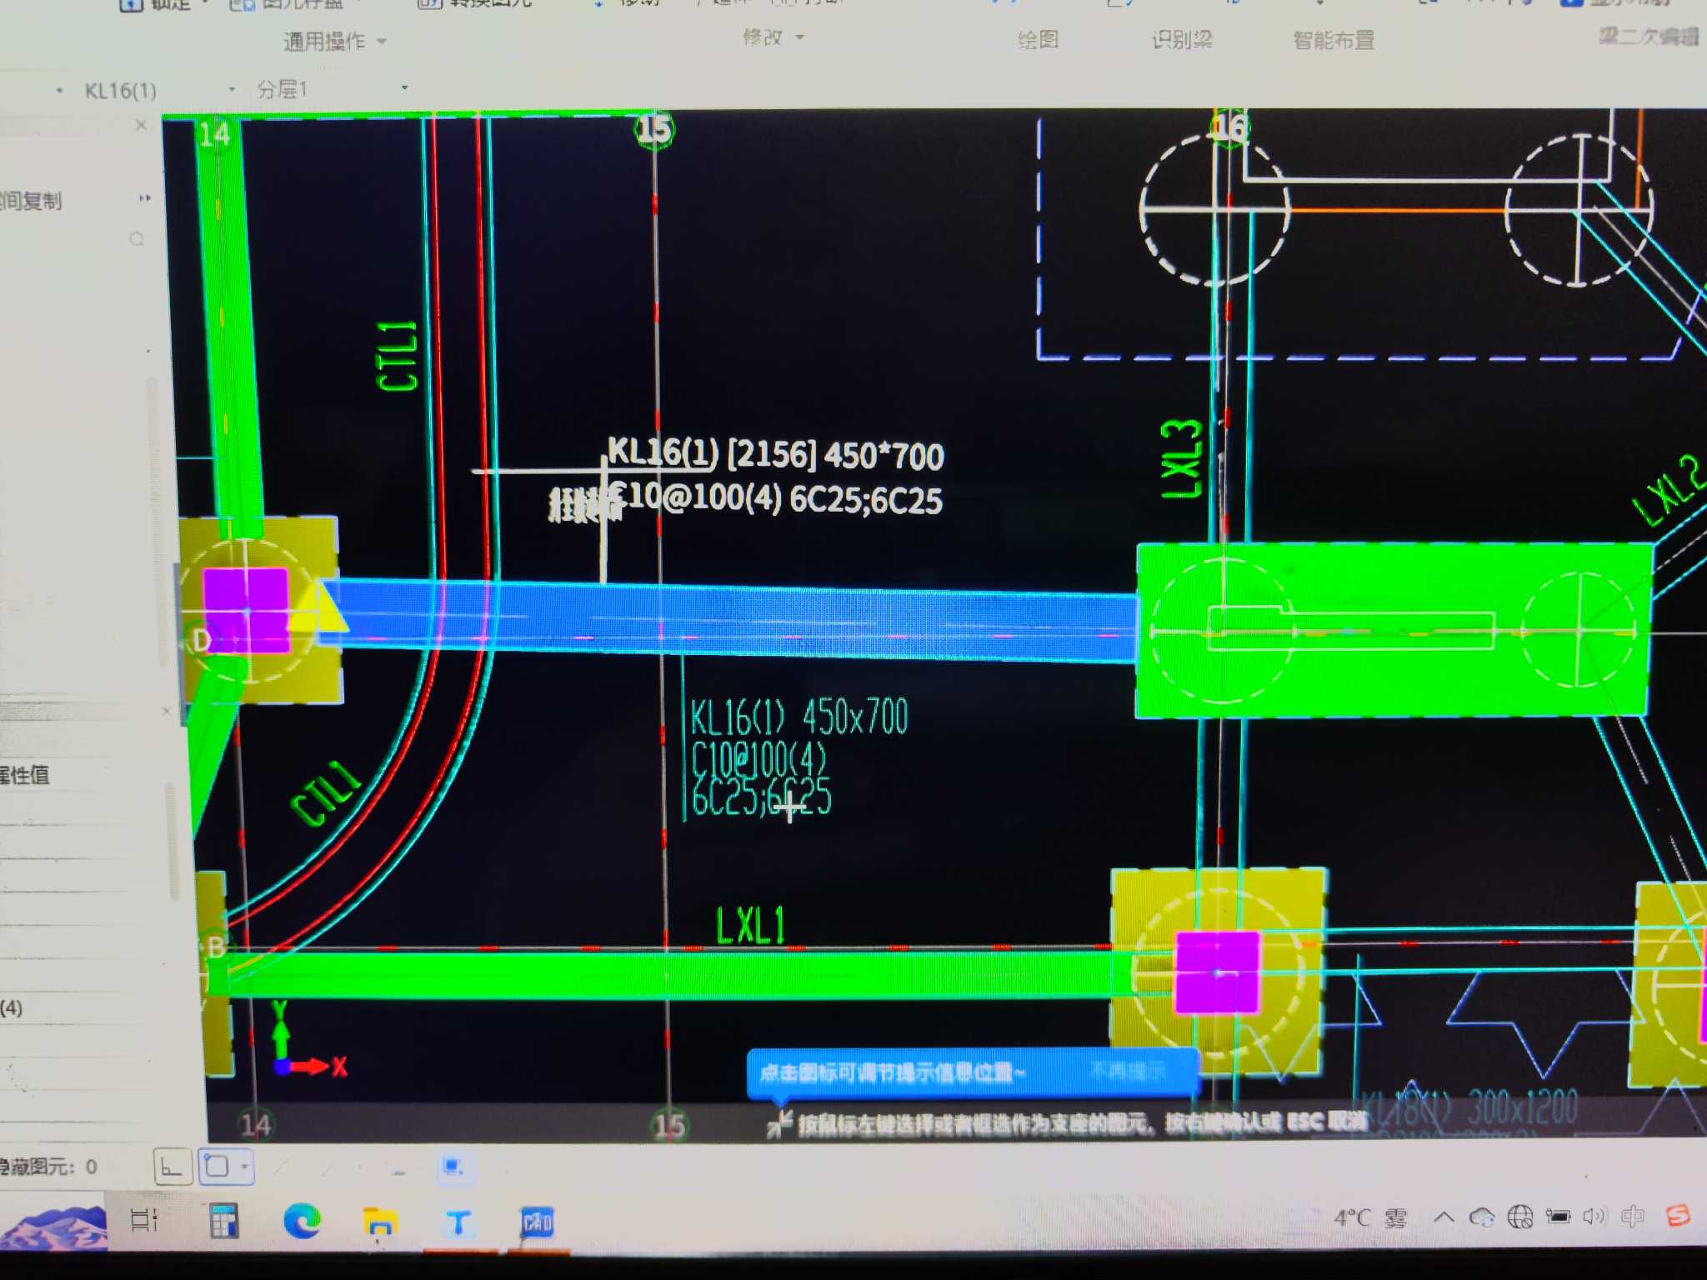Viewport: 1707px width, 1280px height.
Task: Open the blue CAD app in taskbar
Action: pyautogui.click(x=537, y=1222)
